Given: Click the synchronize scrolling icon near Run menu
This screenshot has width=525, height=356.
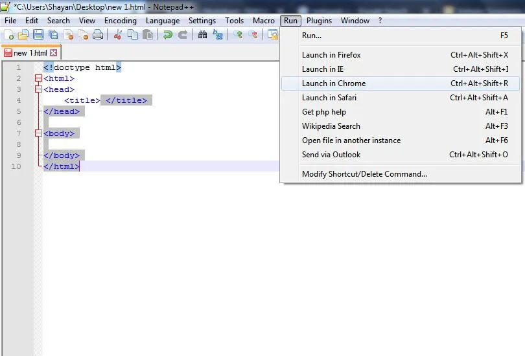Looking at the screenshot, I should click(272, 34).
